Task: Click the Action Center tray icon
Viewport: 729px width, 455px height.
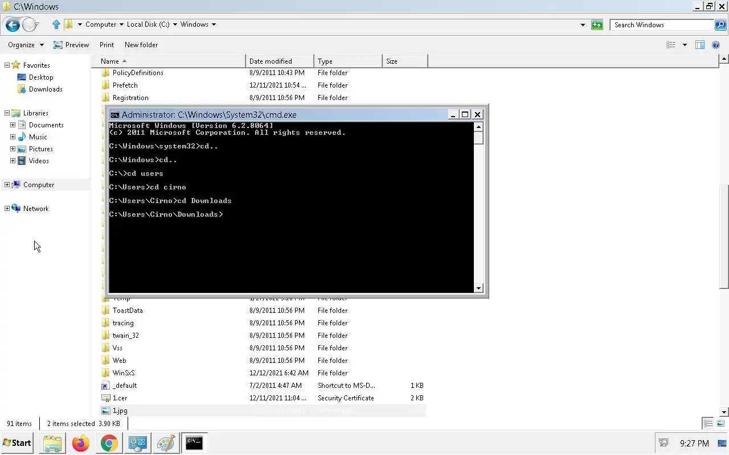Action: click(x=664, y=443)
